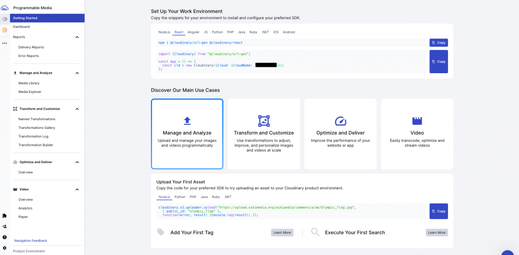The height and width of the screenshot is (255, 519).
Task: Switch to the Python tab in work environment
Action: (x=217, y=32)
